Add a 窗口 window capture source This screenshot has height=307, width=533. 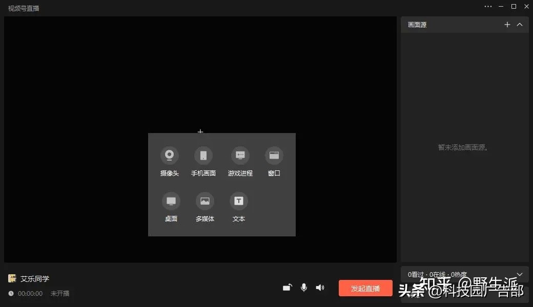[274, 155]
